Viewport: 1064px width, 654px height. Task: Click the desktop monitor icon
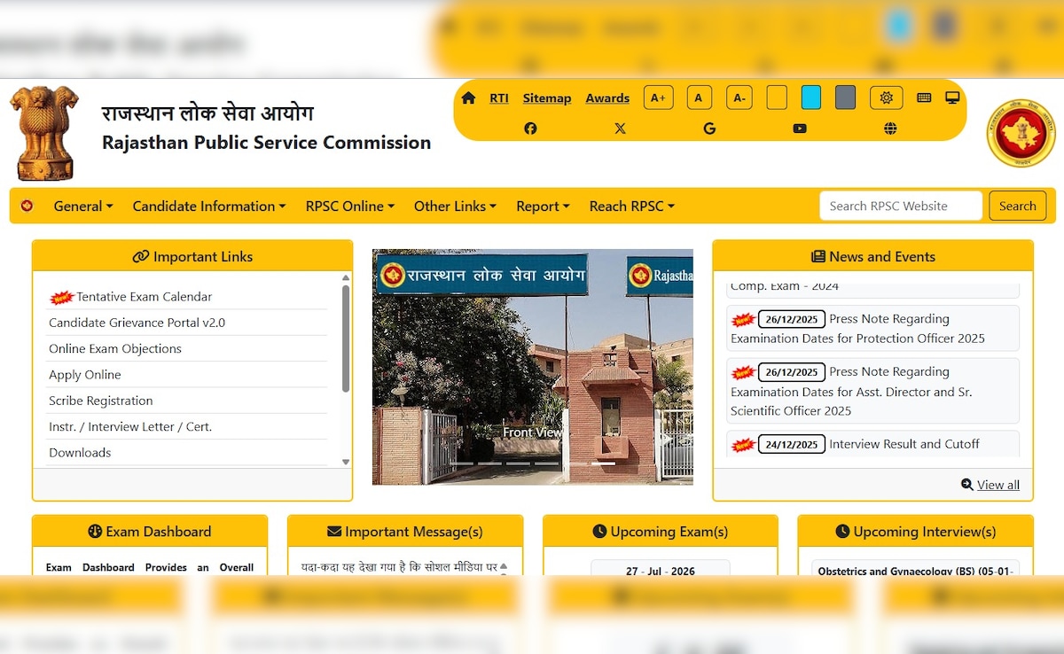[x=952, y=98]
